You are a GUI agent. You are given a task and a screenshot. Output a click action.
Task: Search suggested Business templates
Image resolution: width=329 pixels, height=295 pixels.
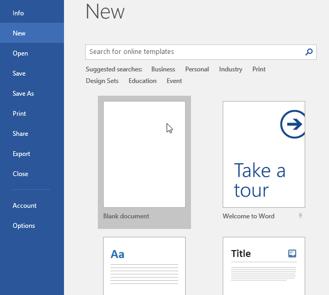click(x=163, y=69)
